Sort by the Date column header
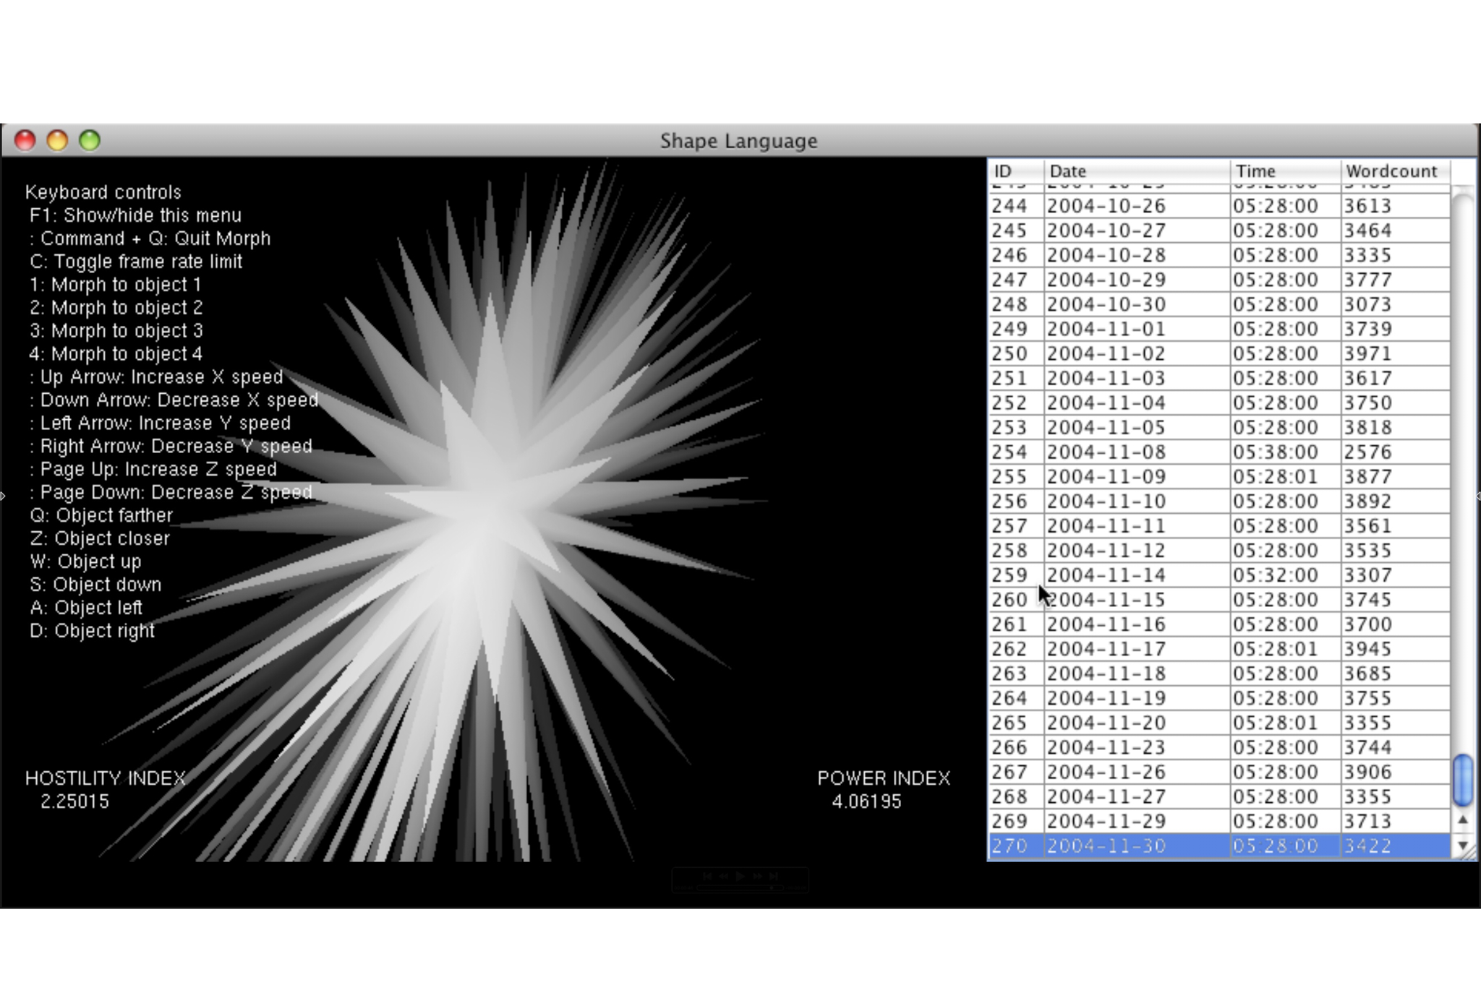This screenshot has height=985, width=1481. click(1135, 171)
